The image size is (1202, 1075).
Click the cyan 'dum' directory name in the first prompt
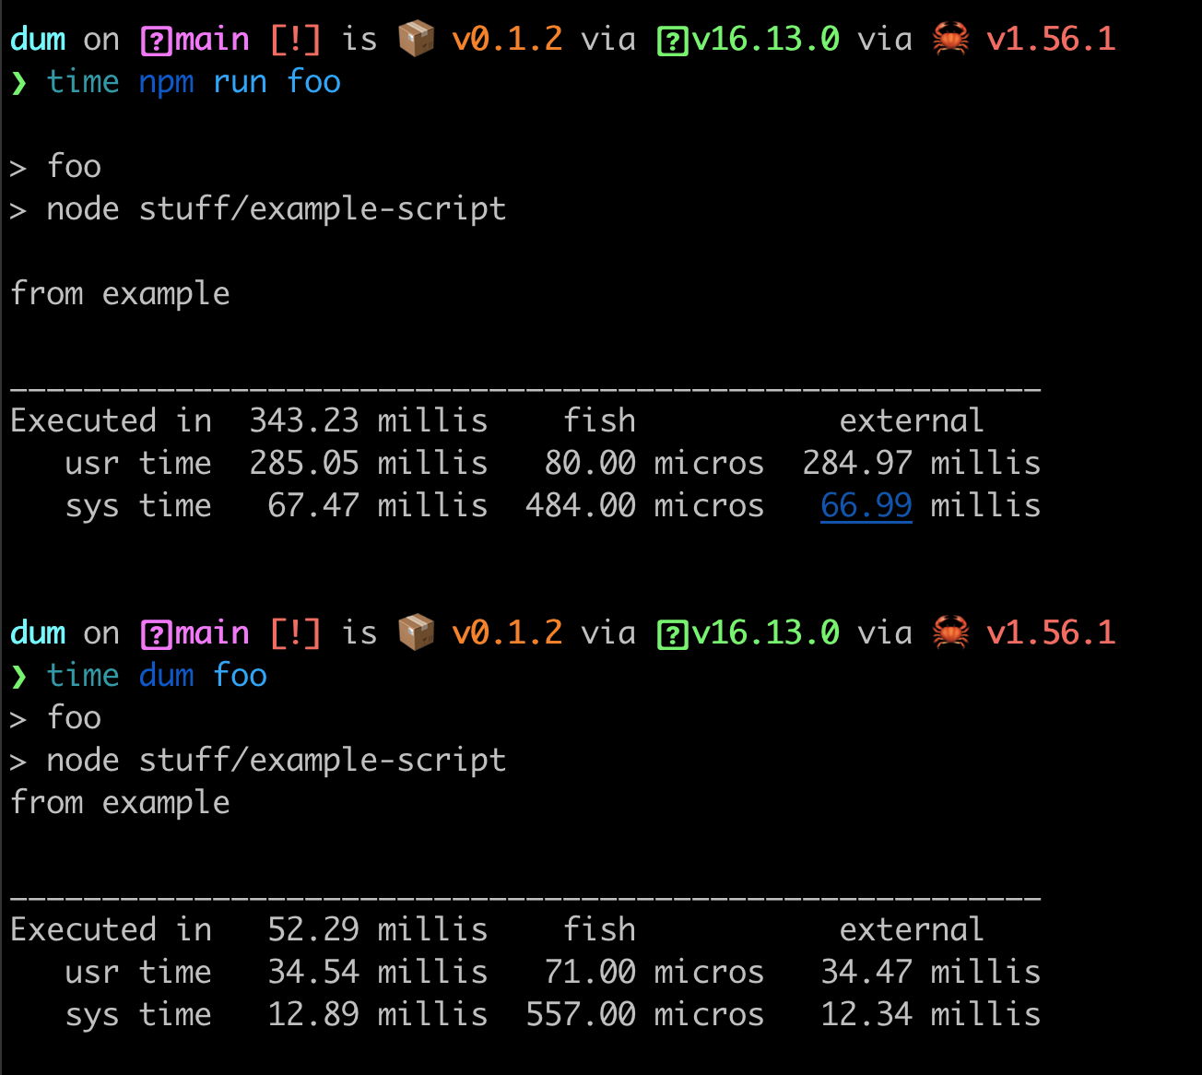[38, 39]
